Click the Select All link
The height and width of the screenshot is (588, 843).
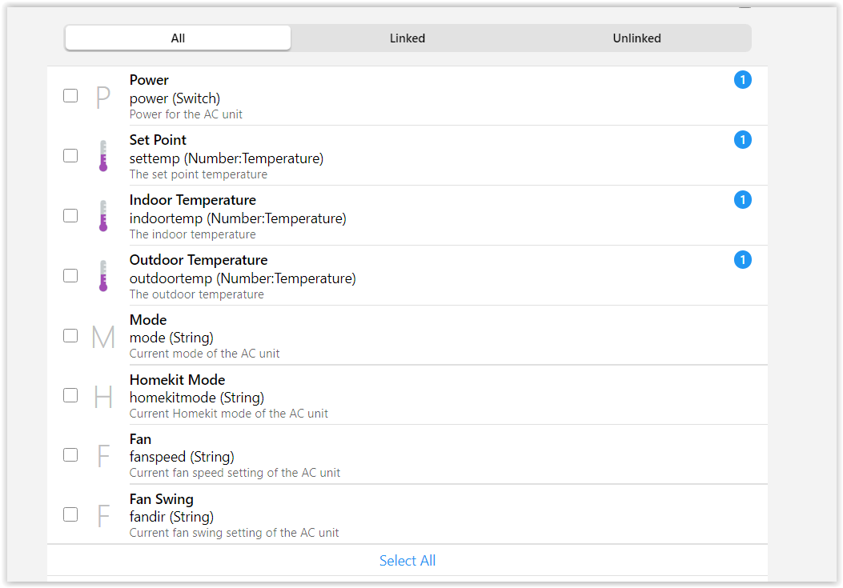(x=407, y=561)
